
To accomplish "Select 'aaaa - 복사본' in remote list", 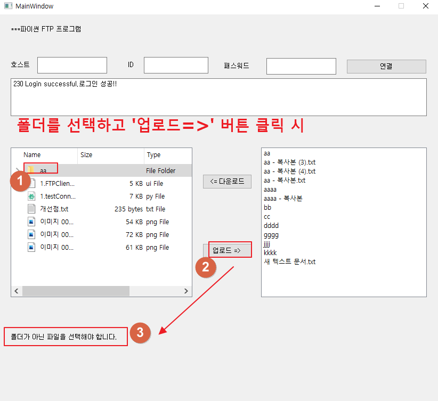I will click(x=283, y=199).
